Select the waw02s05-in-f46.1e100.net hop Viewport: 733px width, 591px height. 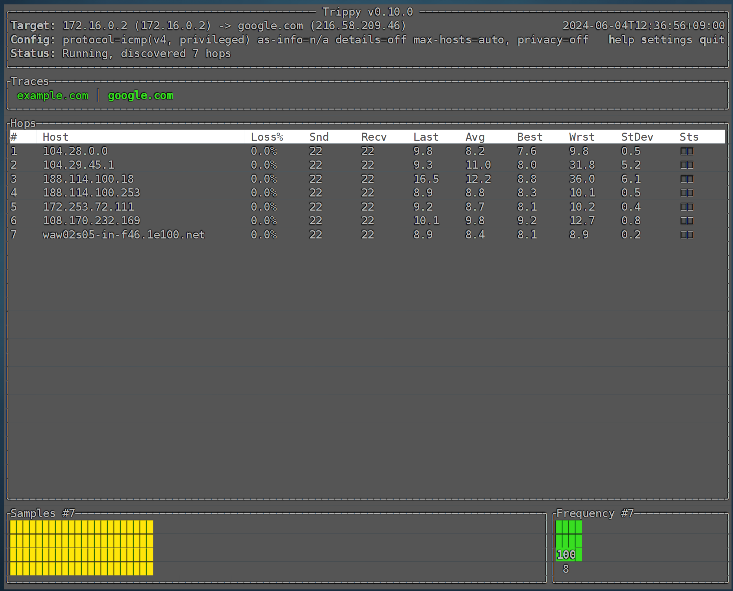[124, 235]
